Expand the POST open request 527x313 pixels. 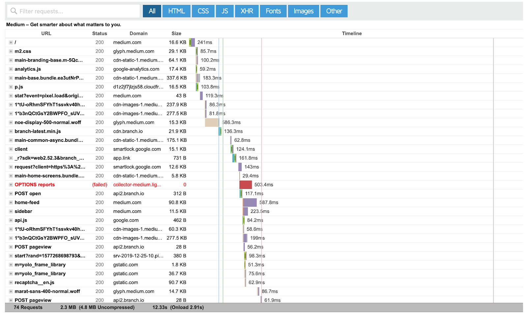point(11,194)
